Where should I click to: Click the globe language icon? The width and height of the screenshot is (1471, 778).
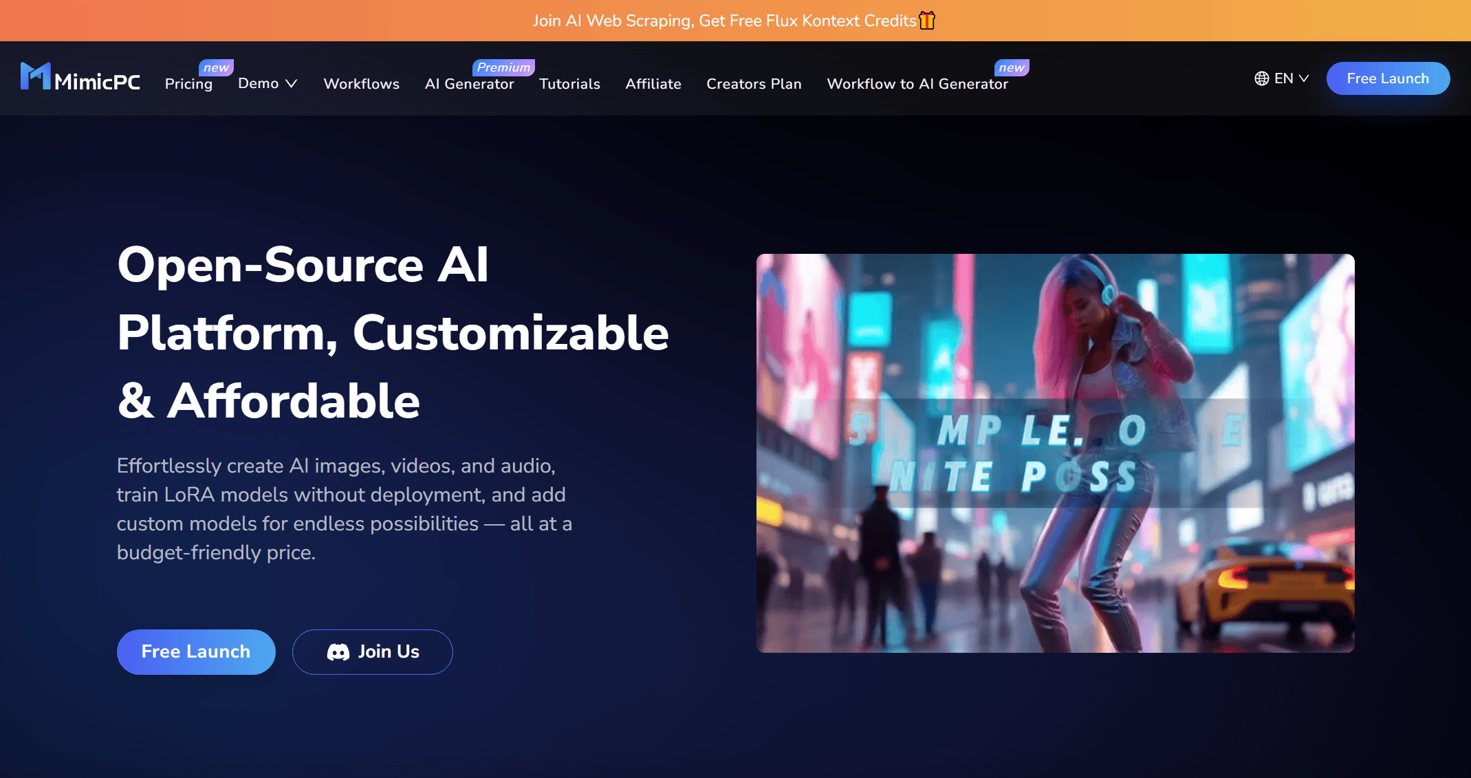tap(1261, 78)
